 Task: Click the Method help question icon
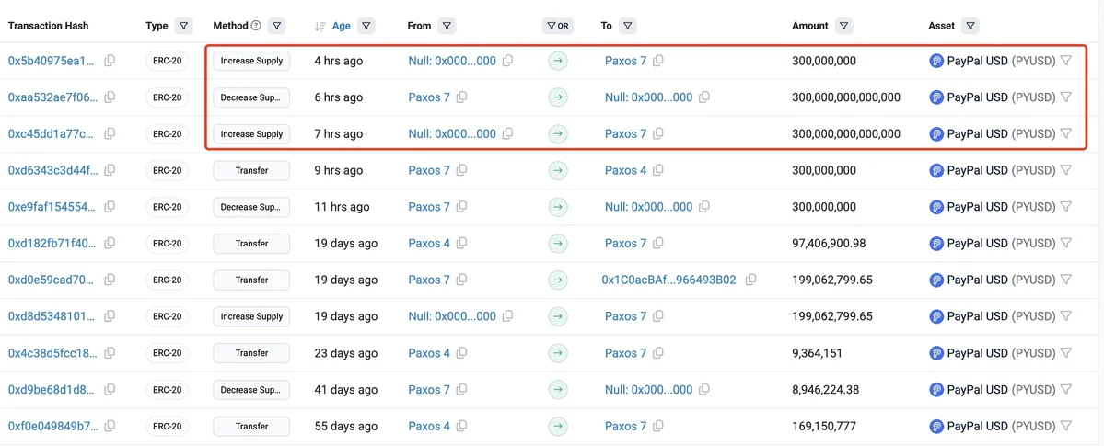tap(256, 26)
